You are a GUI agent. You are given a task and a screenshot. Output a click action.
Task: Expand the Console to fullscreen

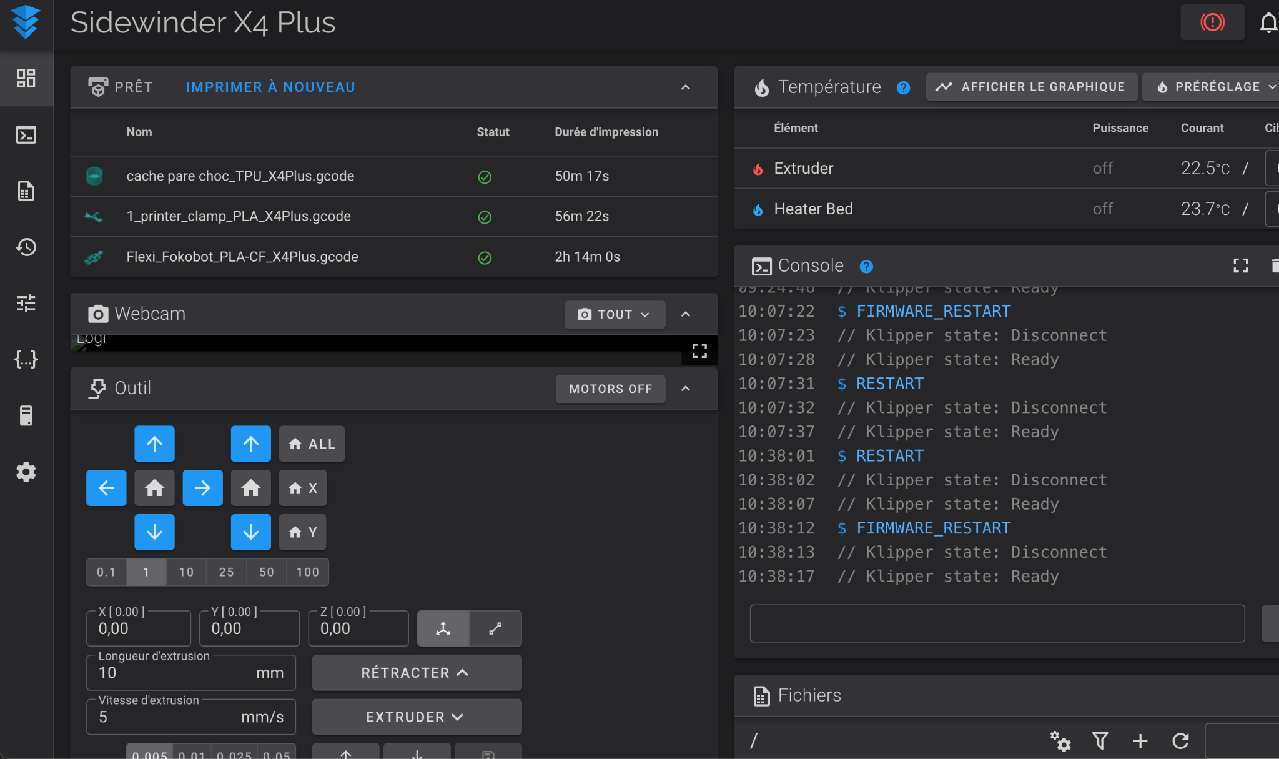tap(1240, 266)
